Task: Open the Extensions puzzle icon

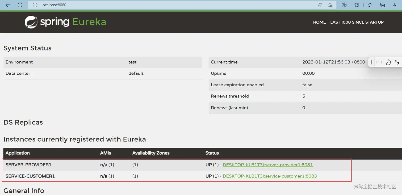Action: (x=357, y=5)
